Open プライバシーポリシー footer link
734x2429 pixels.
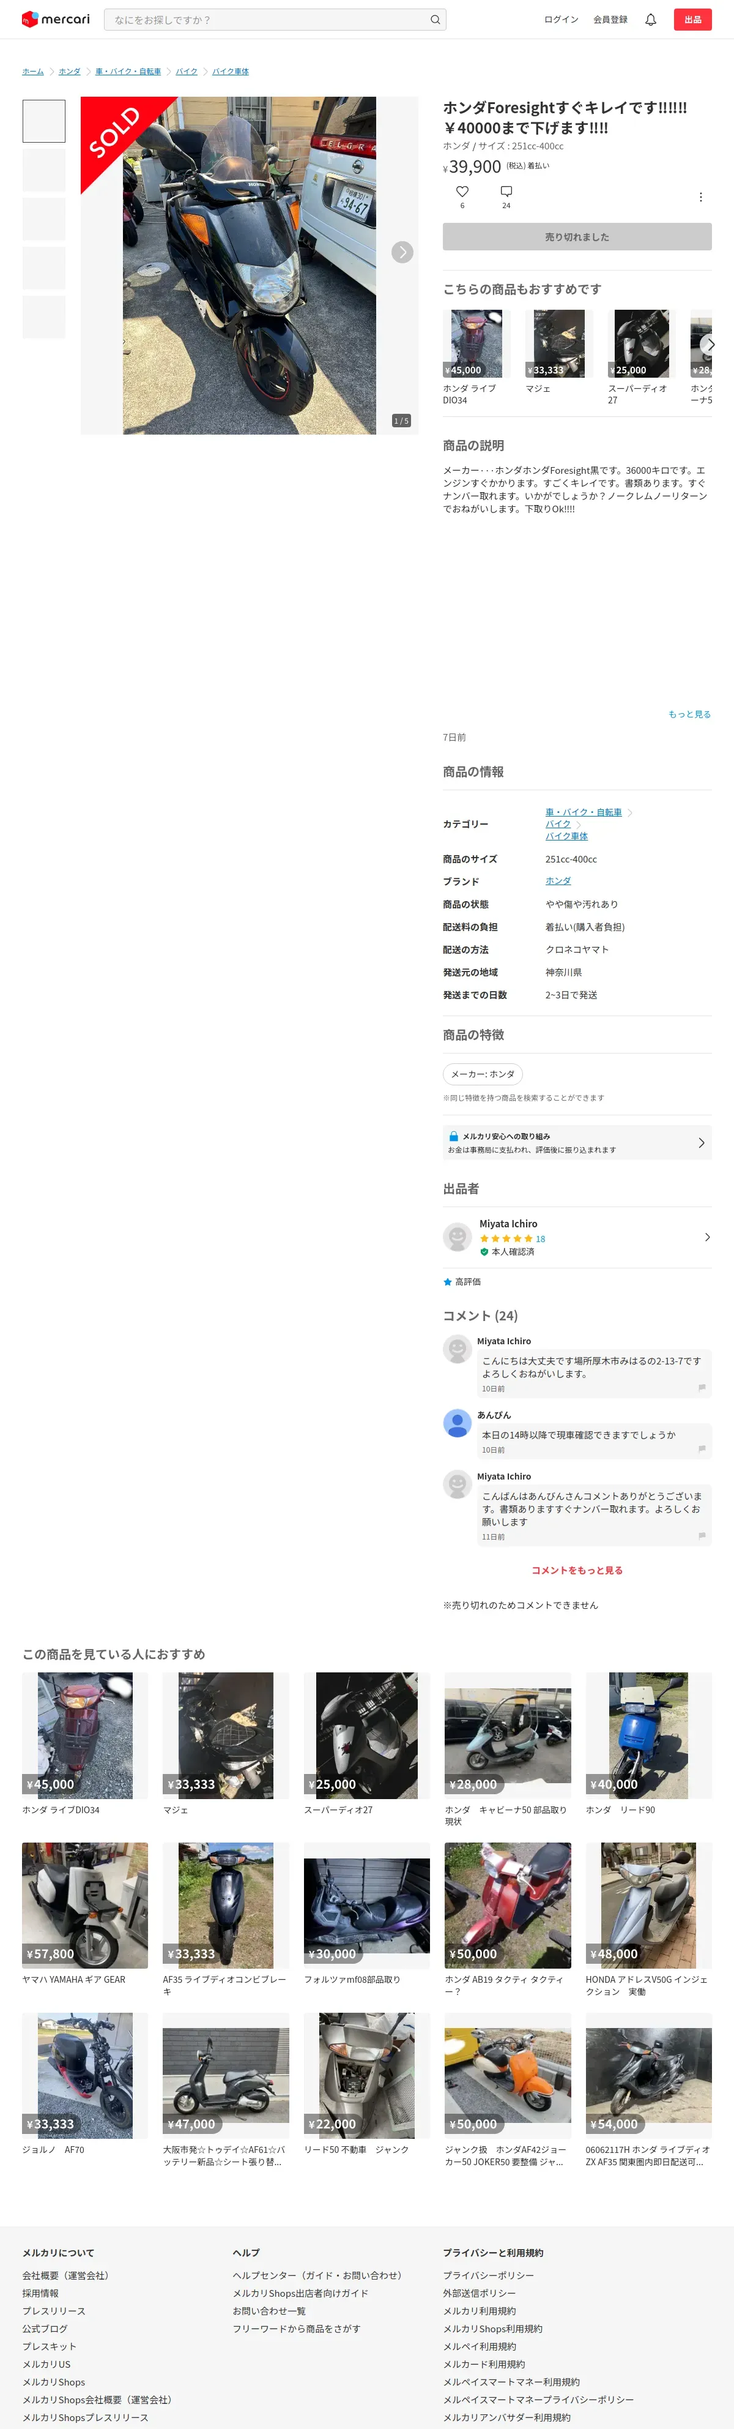pos(488,2275)
